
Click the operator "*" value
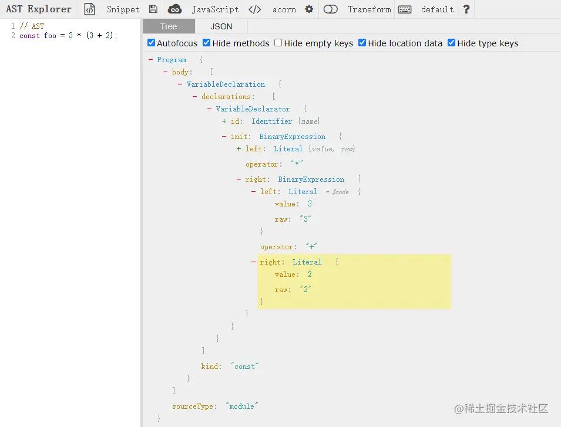point(297,164)
